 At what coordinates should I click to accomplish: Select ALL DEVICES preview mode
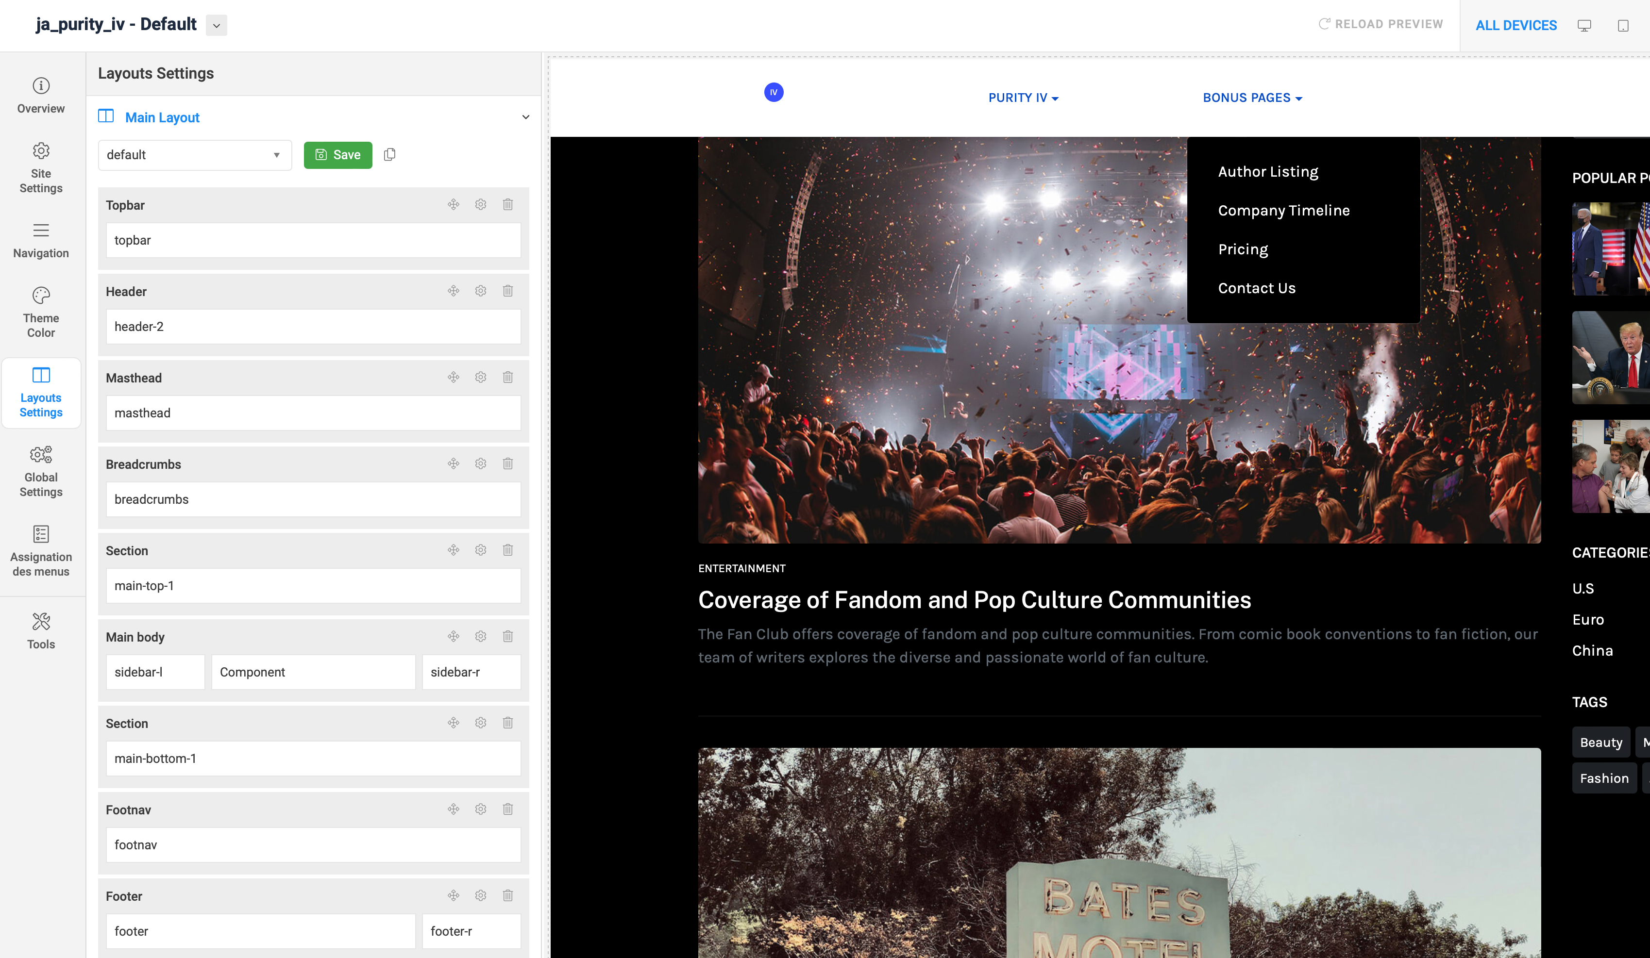point(1516,26)
